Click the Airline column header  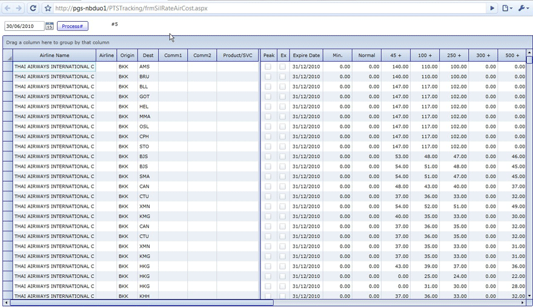107,55
